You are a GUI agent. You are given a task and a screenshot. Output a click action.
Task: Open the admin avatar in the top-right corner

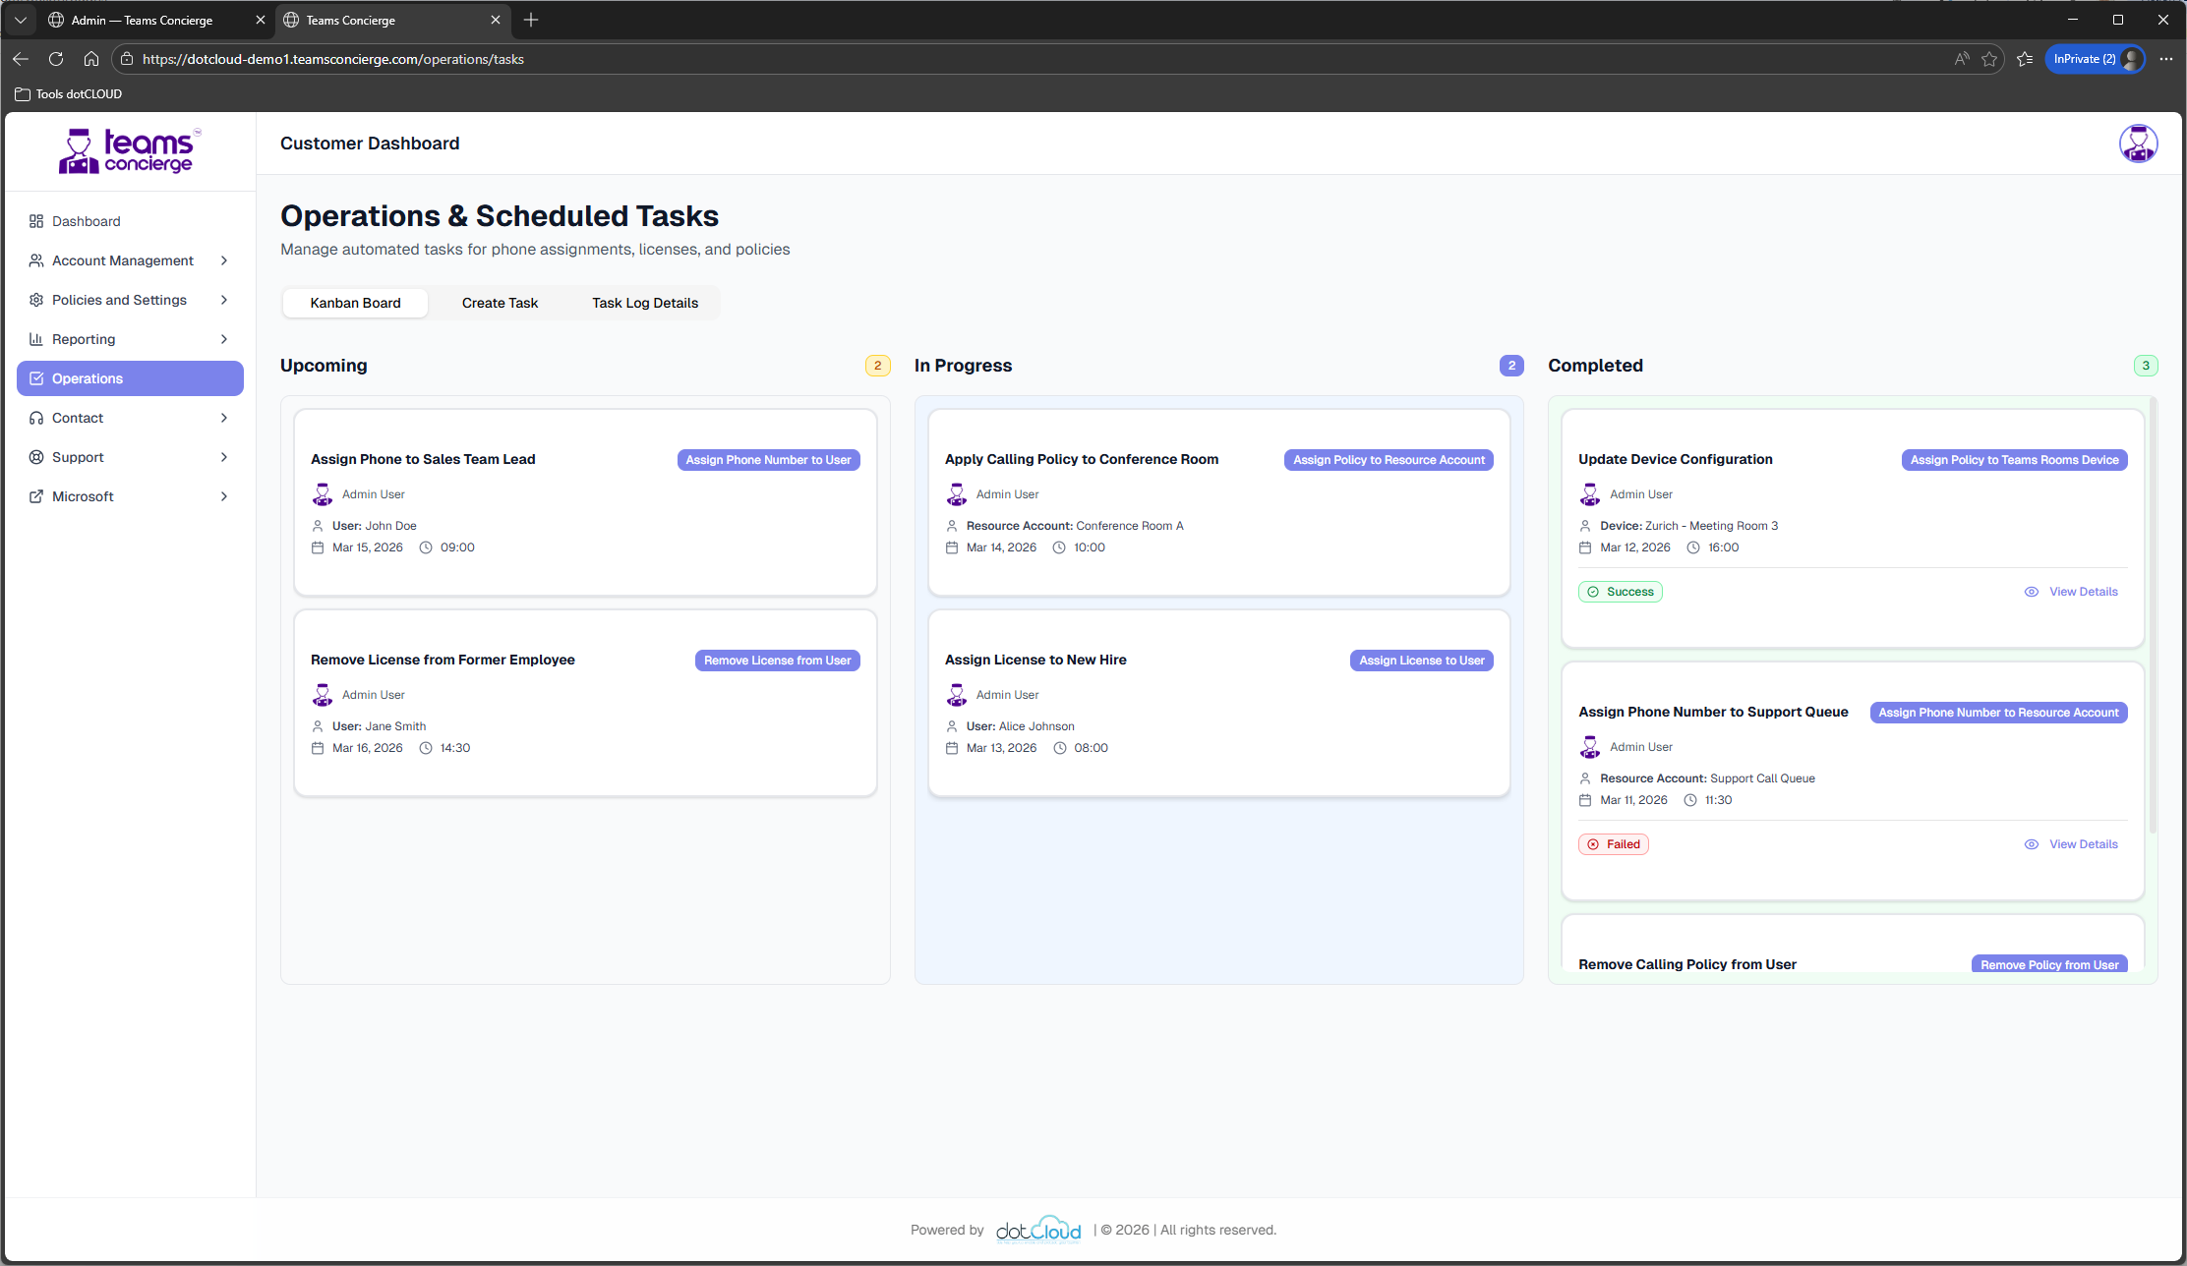(2138, 143)
